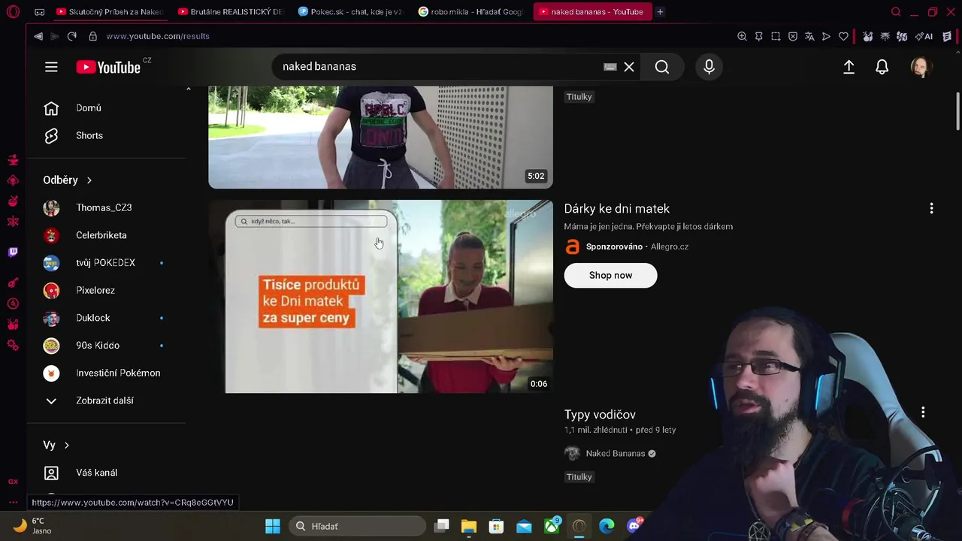Open the Windows Start button
The height and width of the screenshot is (541, 962).
click(x=273, y=526)
